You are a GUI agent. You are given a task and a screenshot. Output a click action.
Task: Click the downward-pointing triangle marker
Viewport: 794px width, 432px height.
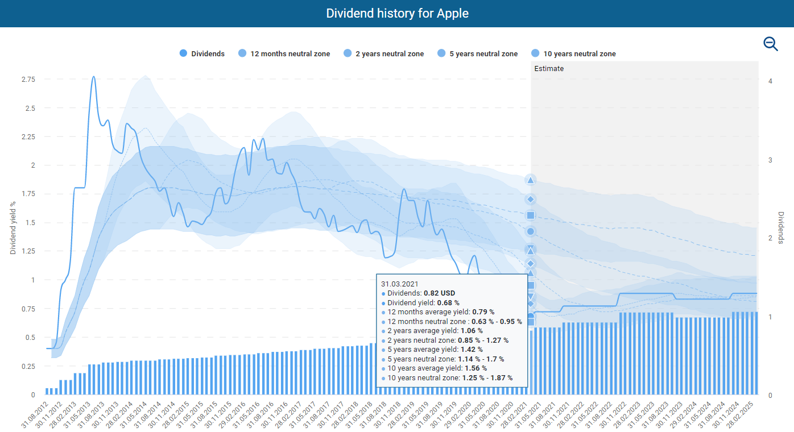(x=530, y=296)
